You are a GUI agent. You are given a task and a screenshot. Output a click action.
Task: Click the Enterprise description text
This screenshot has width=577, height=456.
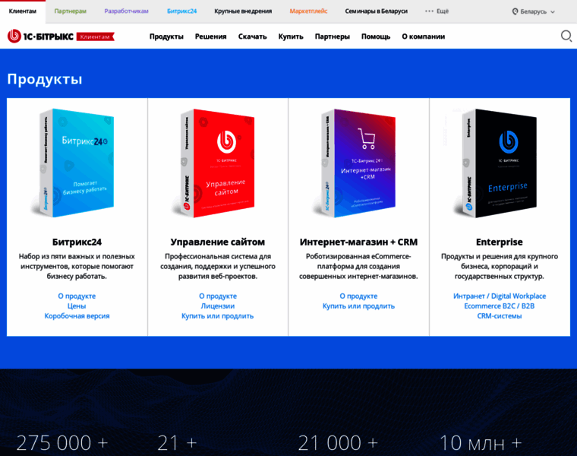pyautogui.click(x=500, y=266)
